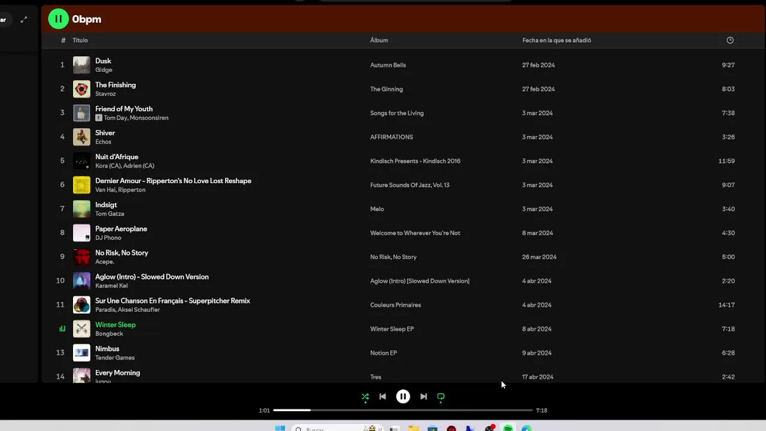766x431 pixels.
Task: Open artist DJ Phono
Action: [108, 238]
